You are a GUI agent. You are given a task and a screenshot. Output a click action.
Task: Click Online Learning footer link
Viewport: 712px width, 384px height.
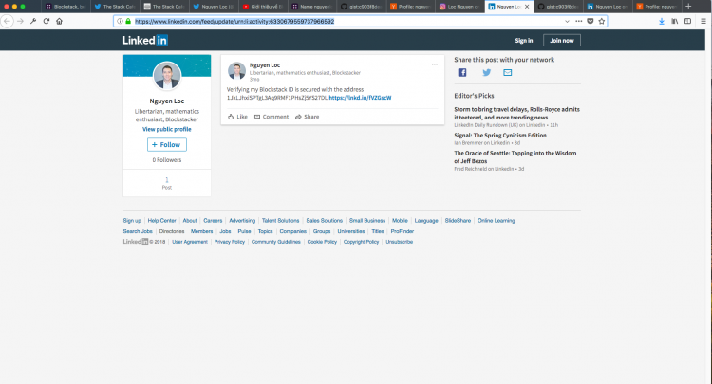[x=496, y=221]
